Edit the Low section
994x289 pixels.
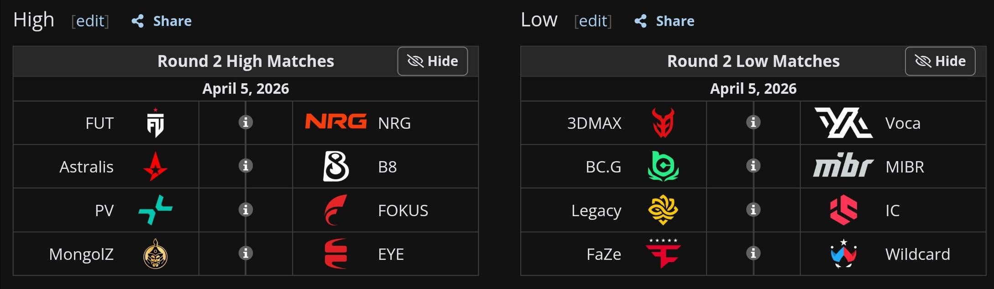click(593, 21)
